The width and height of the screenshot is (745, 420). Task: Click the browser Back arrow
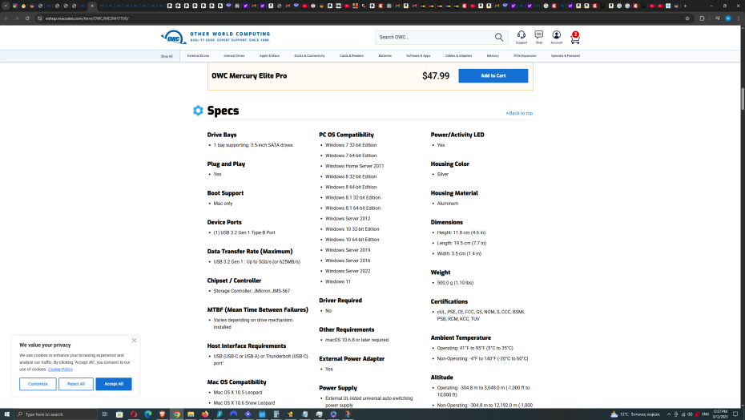pos(6,18)
